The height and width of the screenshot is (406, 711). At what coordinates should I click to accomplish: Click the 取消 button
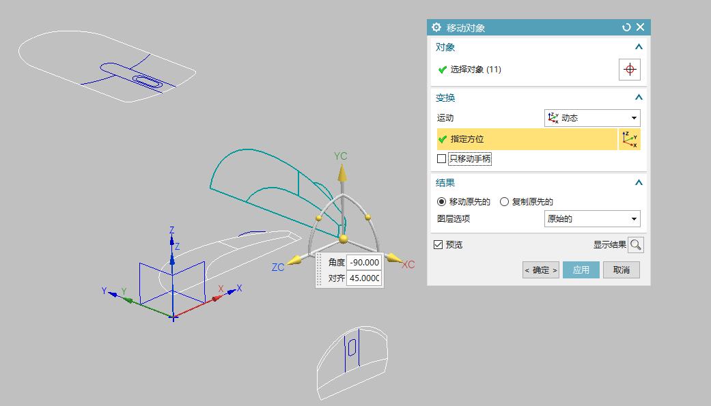pyautogui.click(x=621, y=270)
